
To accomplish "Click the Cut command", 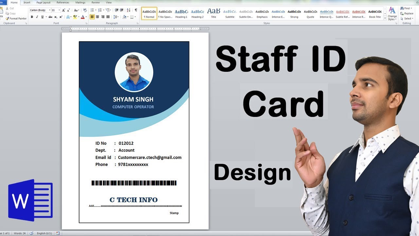I will (x=9, y=8).
